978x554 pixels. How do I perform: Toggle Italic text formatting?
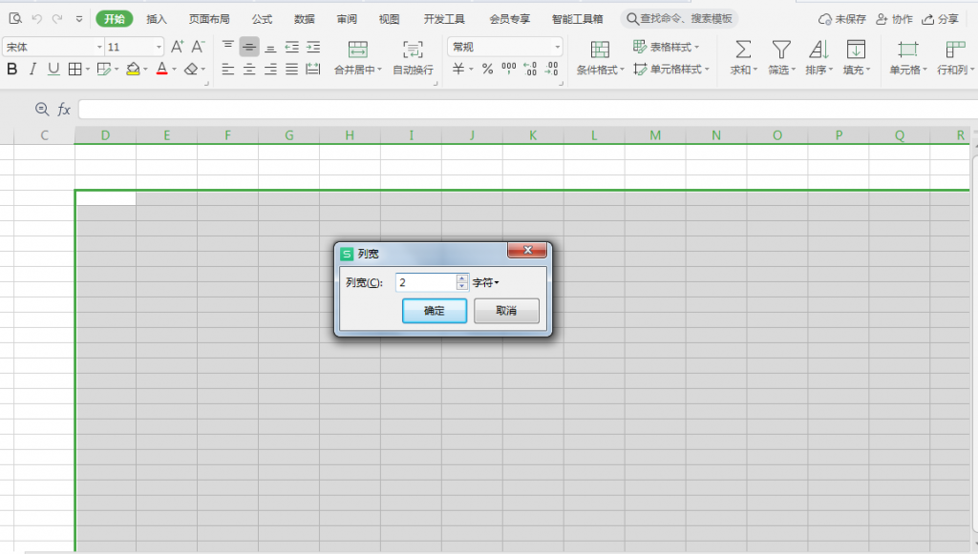(32, 69)
